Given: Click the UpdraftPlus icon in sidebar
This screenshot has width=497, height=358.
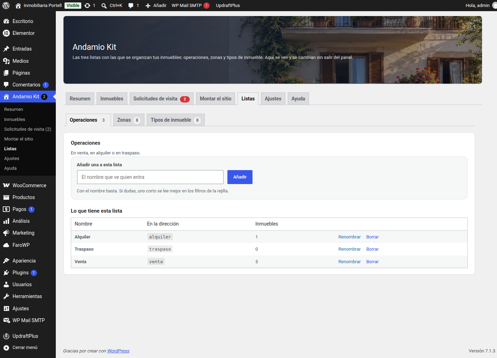Looking at the screenshot, I should pos(6,336).
